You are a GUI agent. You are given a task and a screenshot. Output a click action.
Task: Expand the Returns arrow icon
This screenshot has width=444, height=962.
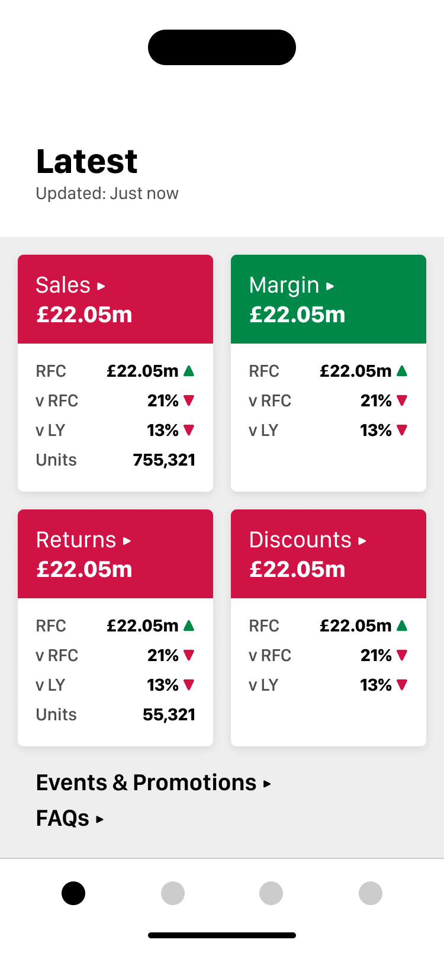coord(127,541)
